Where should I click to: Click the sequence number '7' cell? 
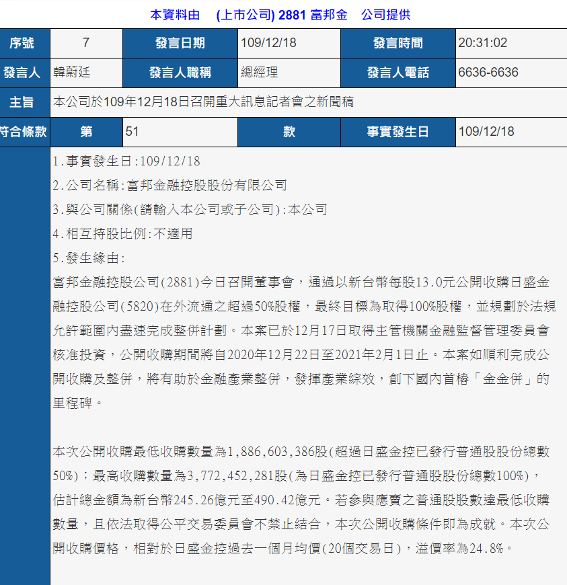tap(86, 43)
